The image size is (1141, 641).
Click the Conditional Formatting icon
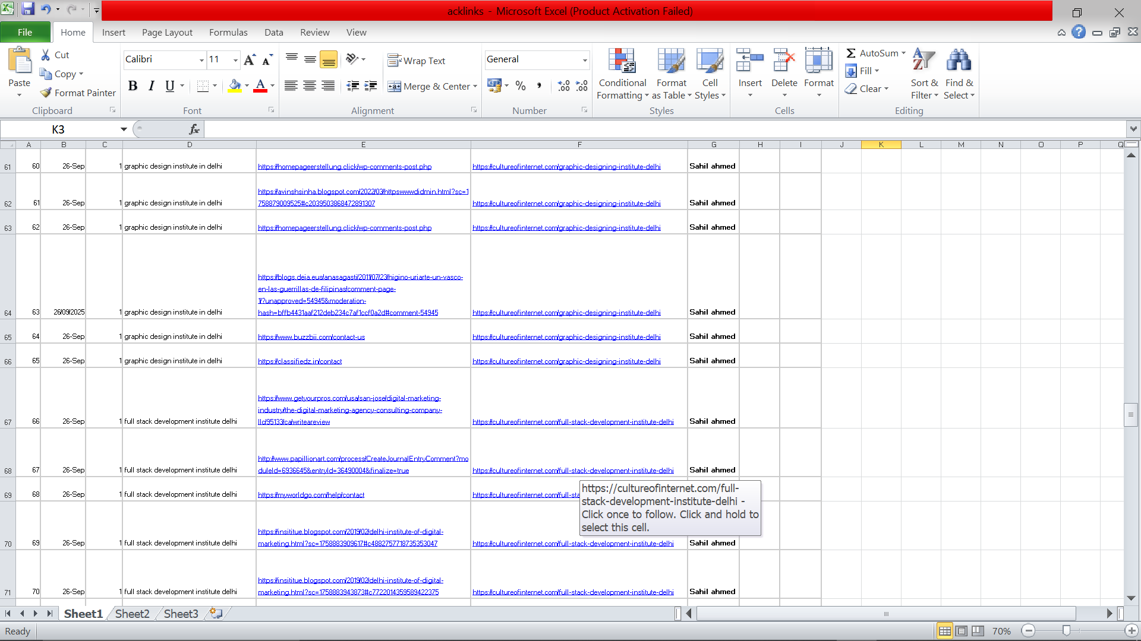coord(622,61)
